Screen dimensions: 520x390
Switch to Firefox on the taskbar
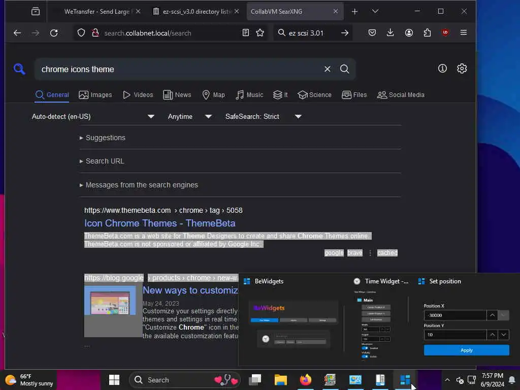point(305,380)
